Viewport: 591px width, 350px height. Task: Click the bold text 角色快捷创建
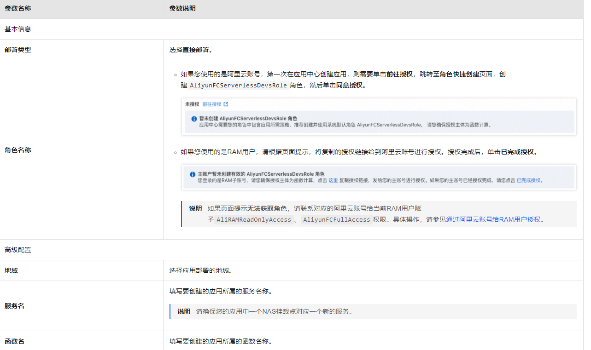click(459, 74)
